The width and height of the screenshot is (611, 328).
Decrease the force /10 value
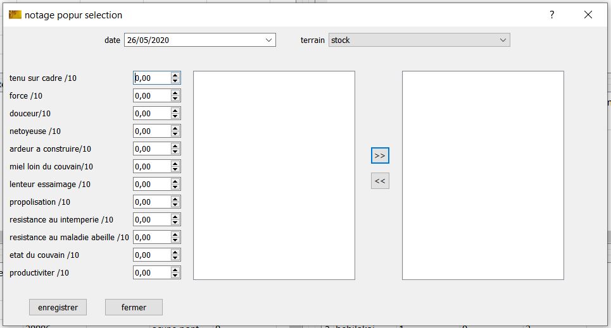pyautogui.click(x=175, y=99)
